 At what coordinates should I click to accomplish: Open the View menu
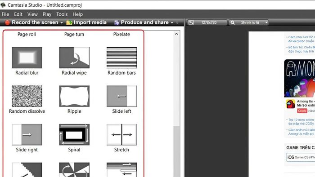pos(32,14)
